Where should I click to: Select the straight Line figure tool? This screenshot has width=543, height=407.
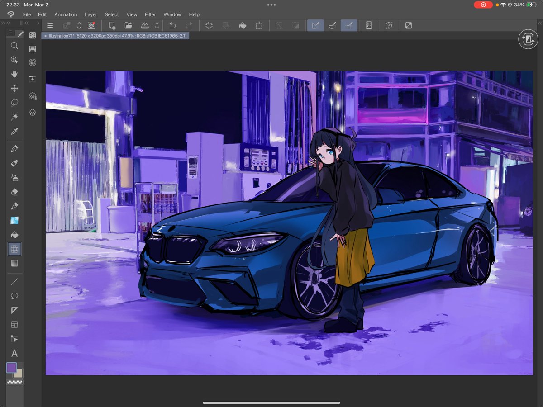14,281
